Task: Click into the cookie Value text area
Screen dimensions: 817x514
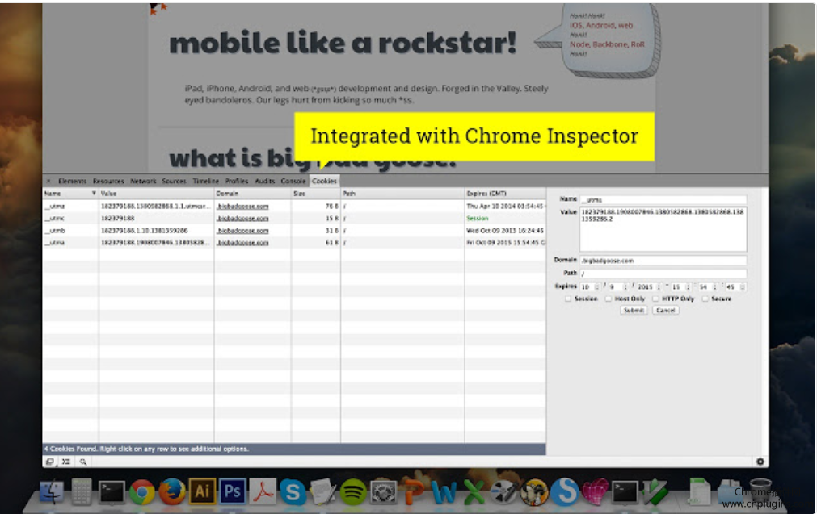Action: coord(663,229)
